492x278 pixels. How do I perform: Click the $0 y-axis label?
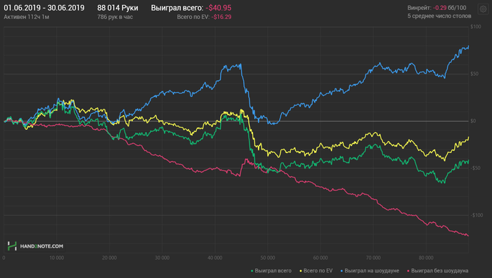coord(473,121)
